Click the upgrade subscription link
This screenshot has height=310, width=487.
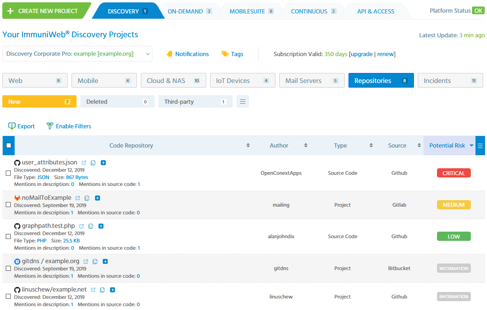(362, 54)
